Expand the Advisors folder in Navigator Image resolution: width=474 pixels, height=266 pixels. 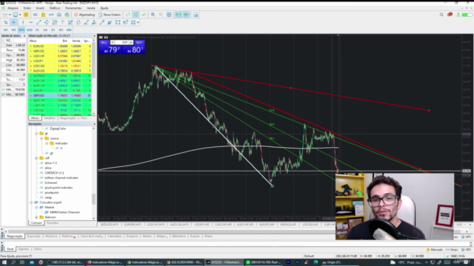tap(36, 217)
